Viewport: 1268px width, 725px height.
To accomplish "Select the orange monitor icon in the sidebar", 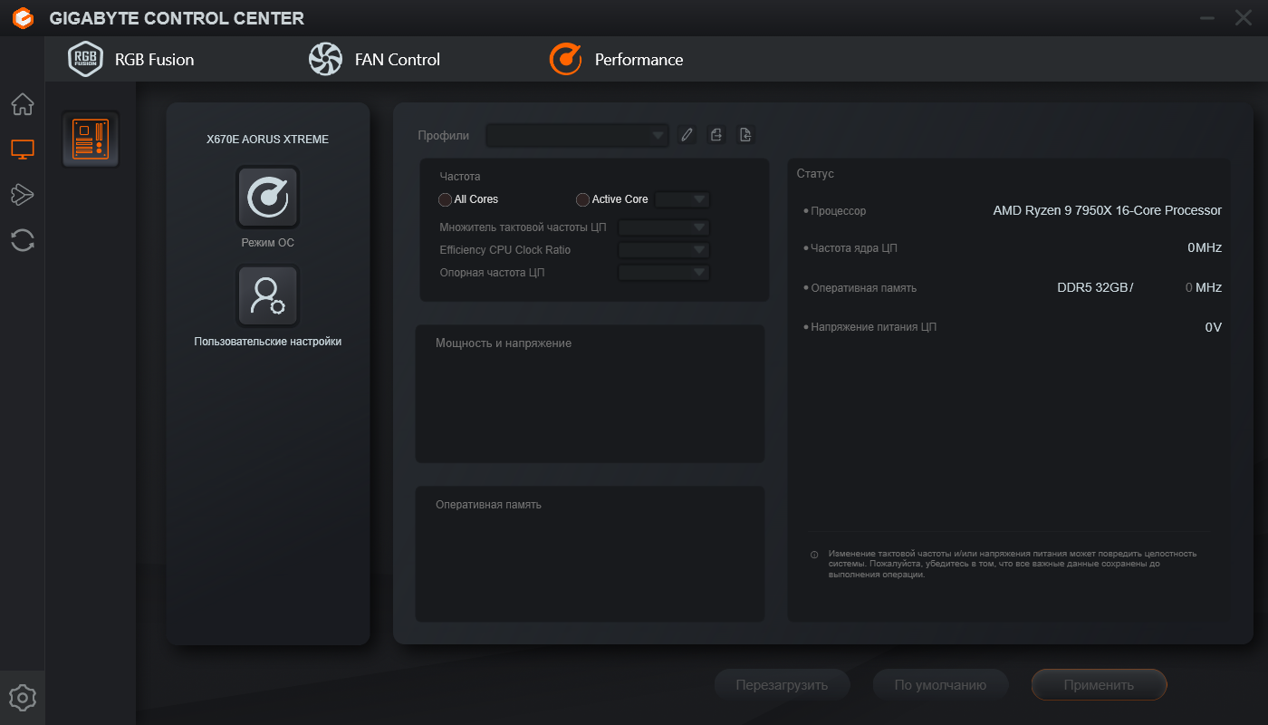I will coord(23,150).
